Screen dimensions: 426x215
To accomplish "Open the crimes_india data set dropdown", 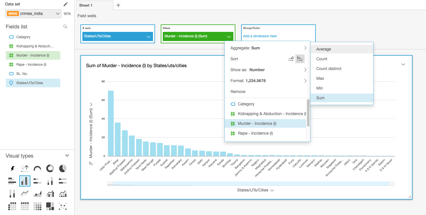I will tap(33, 13).
